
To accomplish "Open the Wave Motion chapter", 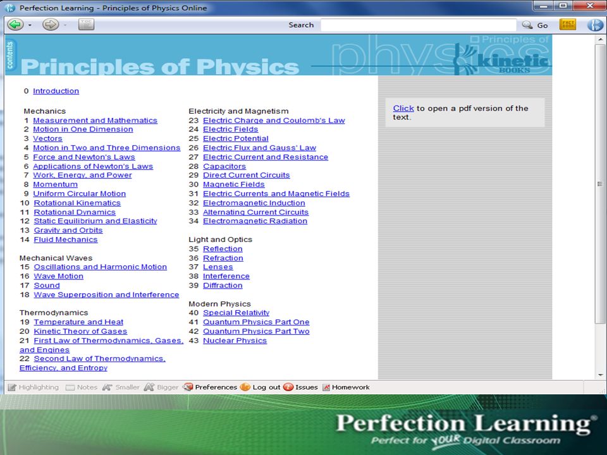I will point(58,276).
